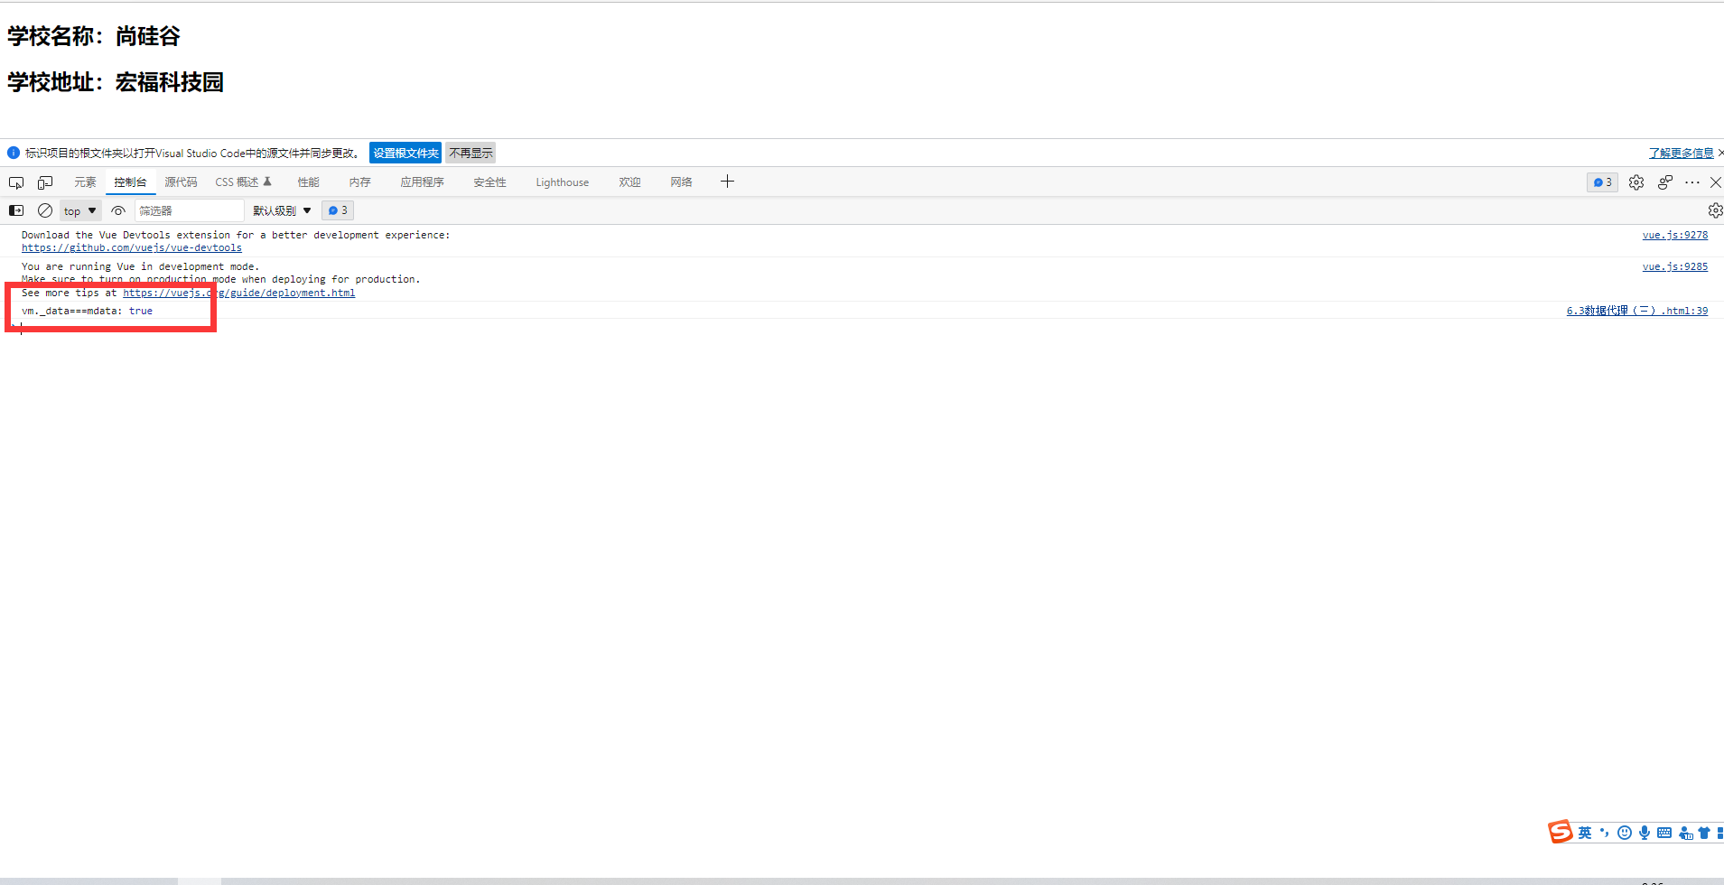Clear the console output

(45, 210)
